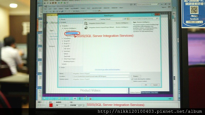This screenshot has height=115, width=205.
Task: Collapse the Installed section
Action: point(60,22)
